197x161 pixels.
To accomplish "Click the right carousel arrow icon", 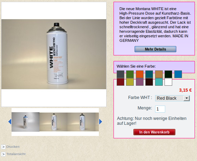I will [x=101, y=122].
